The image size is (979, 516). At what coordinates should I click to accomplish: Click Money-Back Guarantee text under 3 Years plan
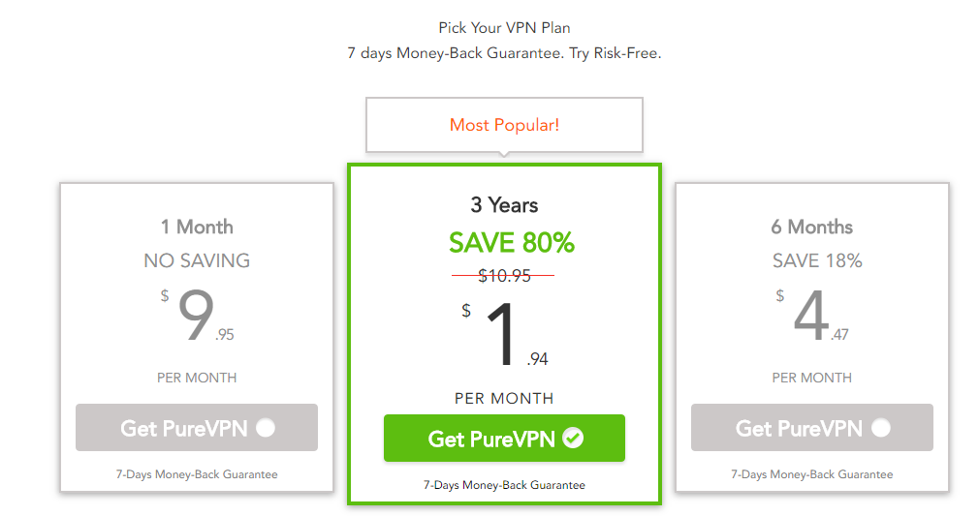click(504, 485)
